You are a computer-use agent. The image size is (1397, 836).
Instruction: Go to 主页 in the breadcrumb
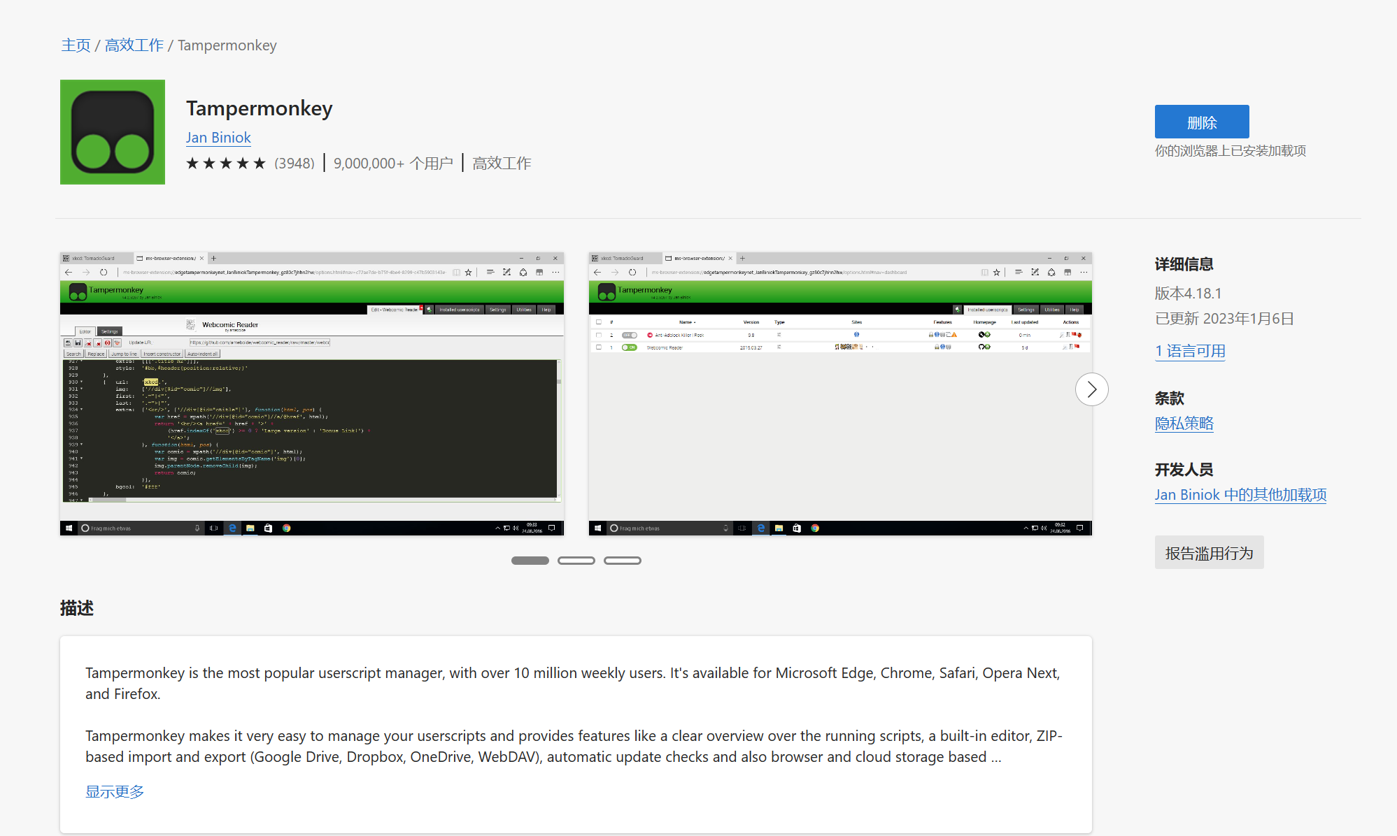click(76, 45)
